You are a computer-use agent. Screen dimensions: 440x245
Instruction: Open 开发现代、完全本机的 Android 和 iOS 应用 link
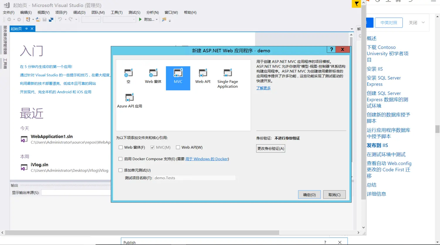click(56, 92)
